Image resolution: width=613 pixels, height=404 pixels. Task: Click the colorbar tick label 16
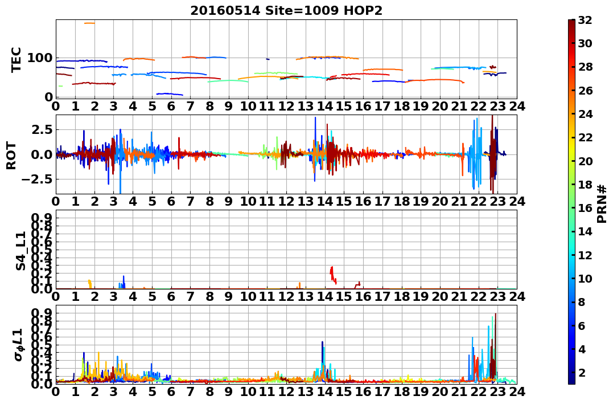pyautogui.click(x=585, y=208)
